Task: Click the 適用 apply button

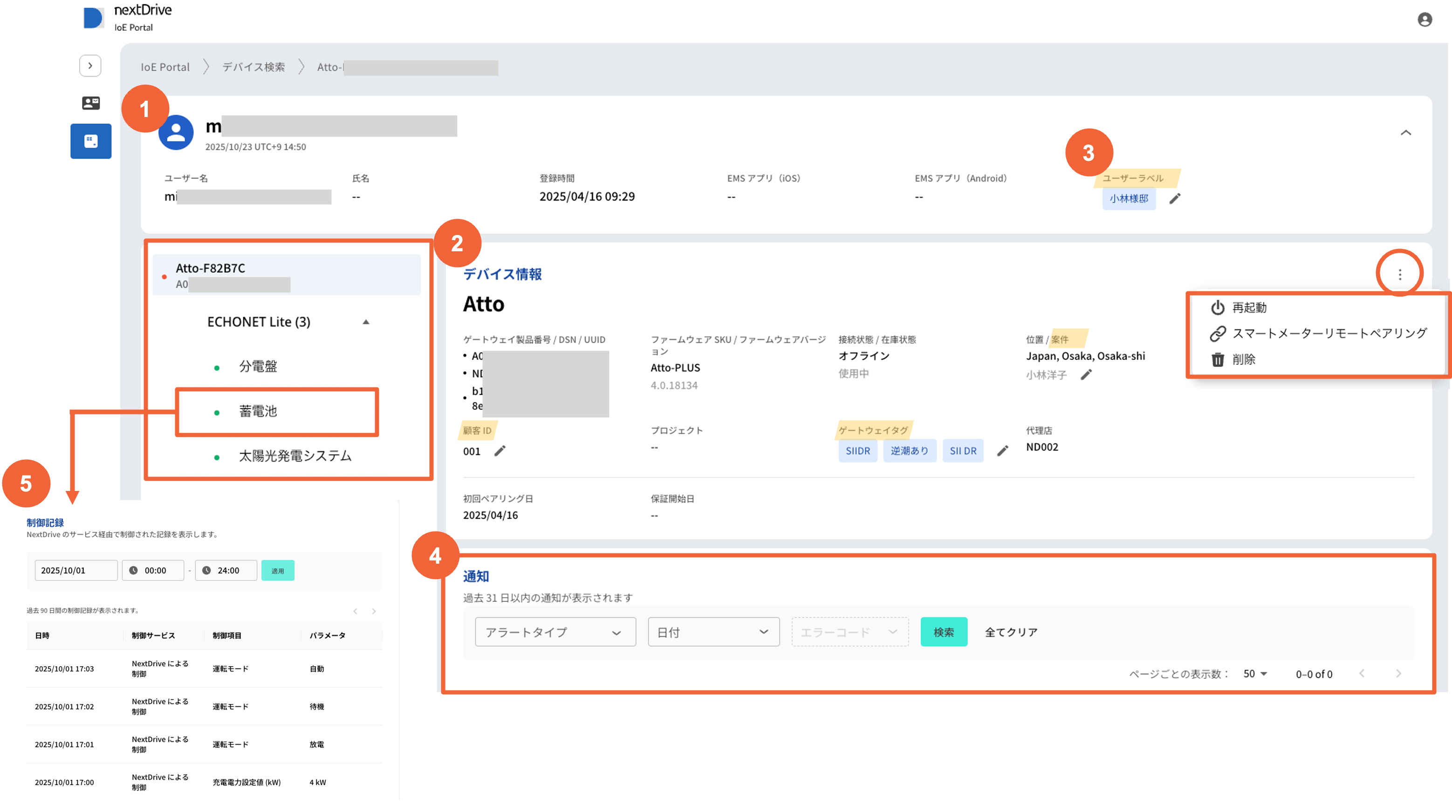Action: pyautogui.click(x=278, y=570)
